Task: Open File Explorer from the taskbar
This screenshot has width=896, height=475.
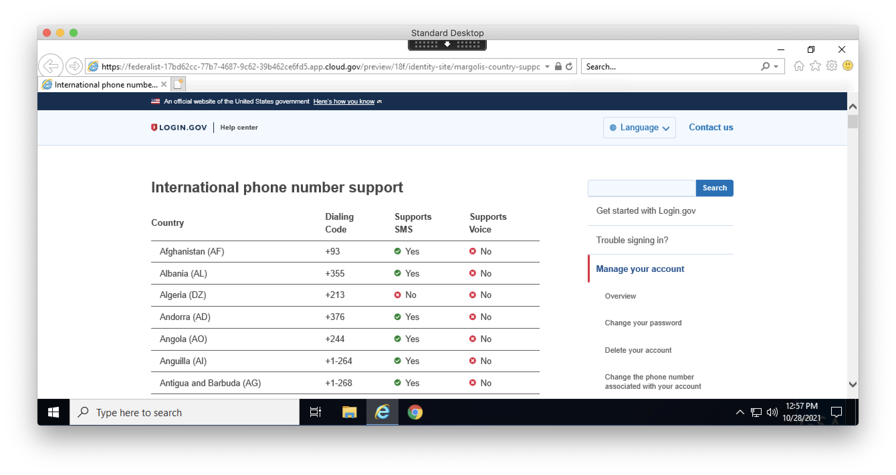Action: pos(349,413)
